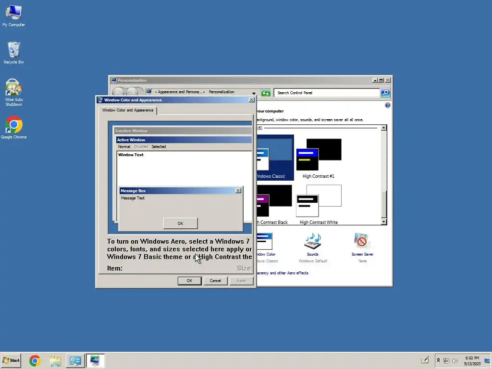Click the Show Desktop icon at the taskbar's end

[x=487, y=360]
